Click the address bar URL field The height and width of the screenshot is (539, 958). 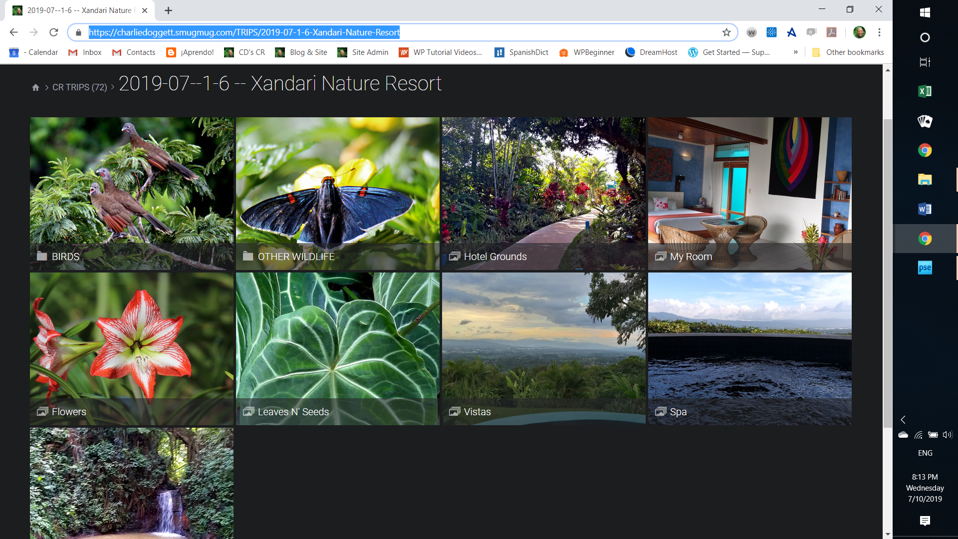[x=402, y=32]
